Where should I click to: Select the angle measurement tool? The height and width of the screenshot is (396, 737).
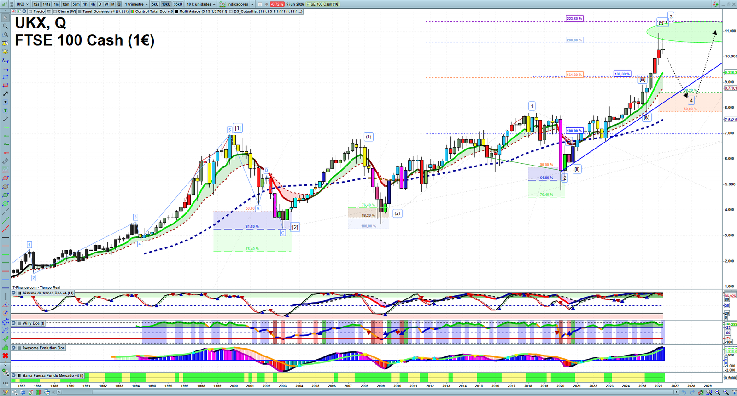[x=6, y=304]
